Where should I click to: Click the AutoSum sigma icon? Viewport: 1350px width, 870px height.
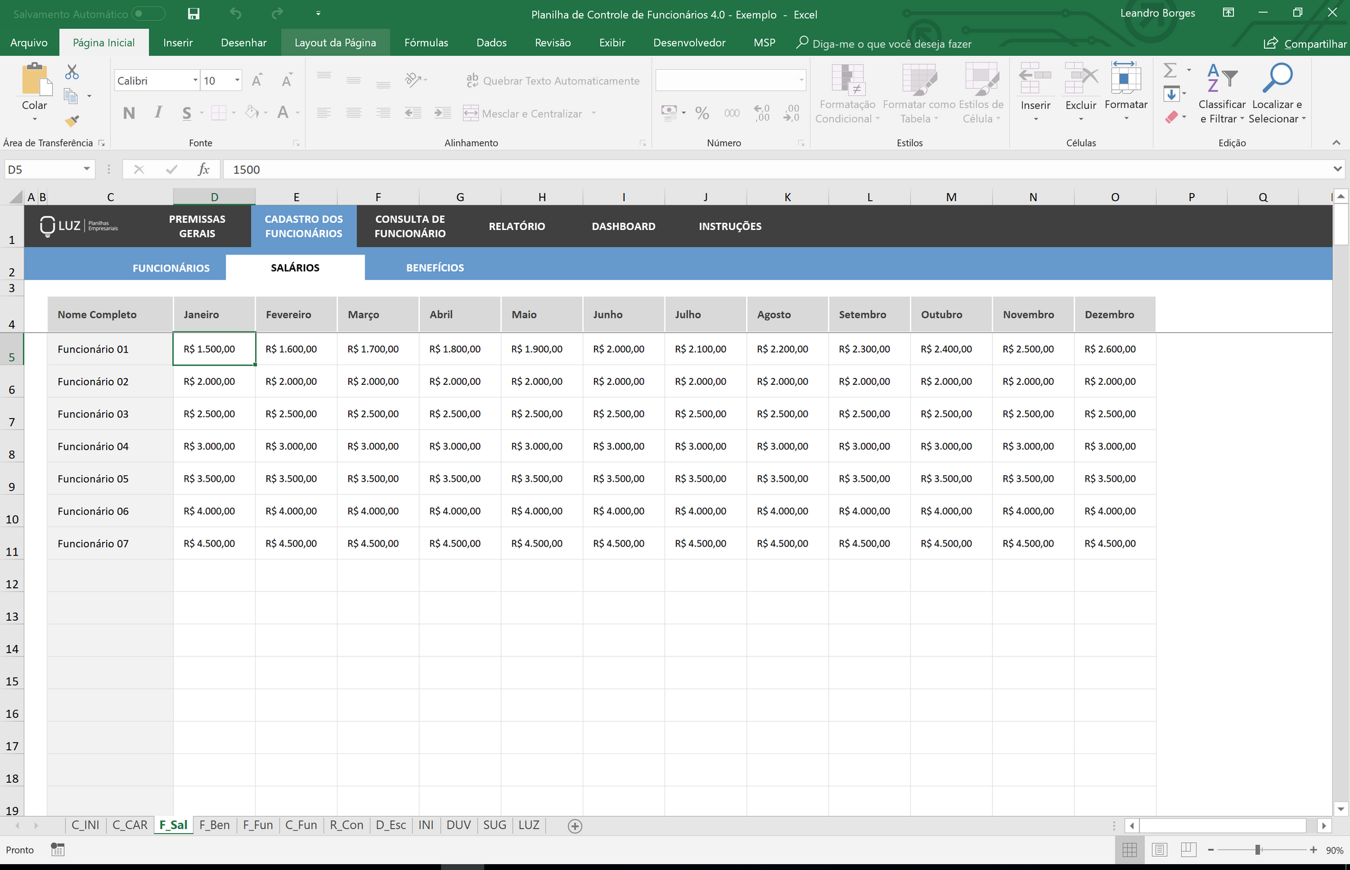click(x=1170, y=70)
